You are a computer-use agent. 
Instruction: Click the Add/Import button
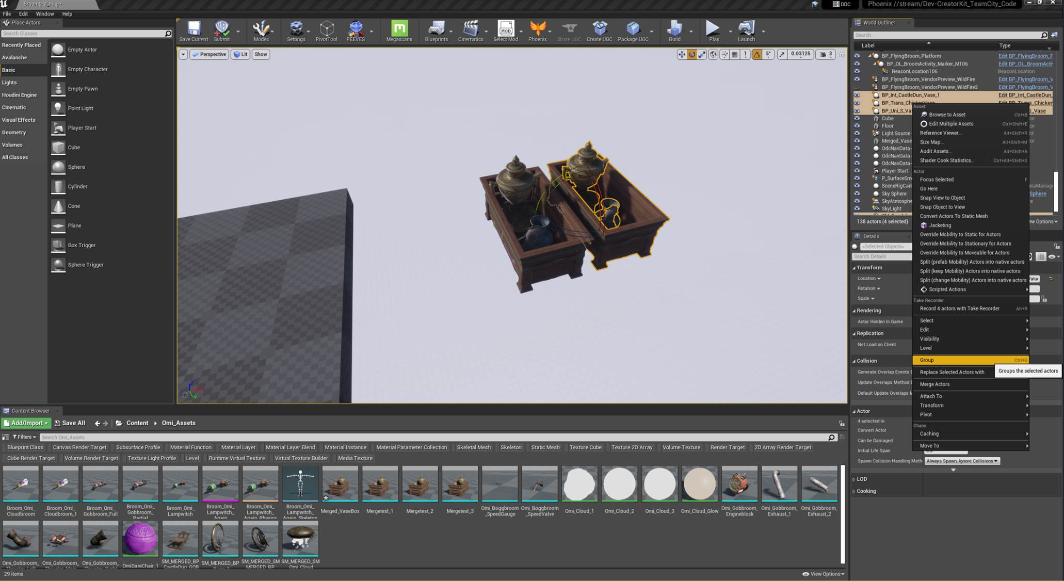pyautogui.click(x=26, y=423)
